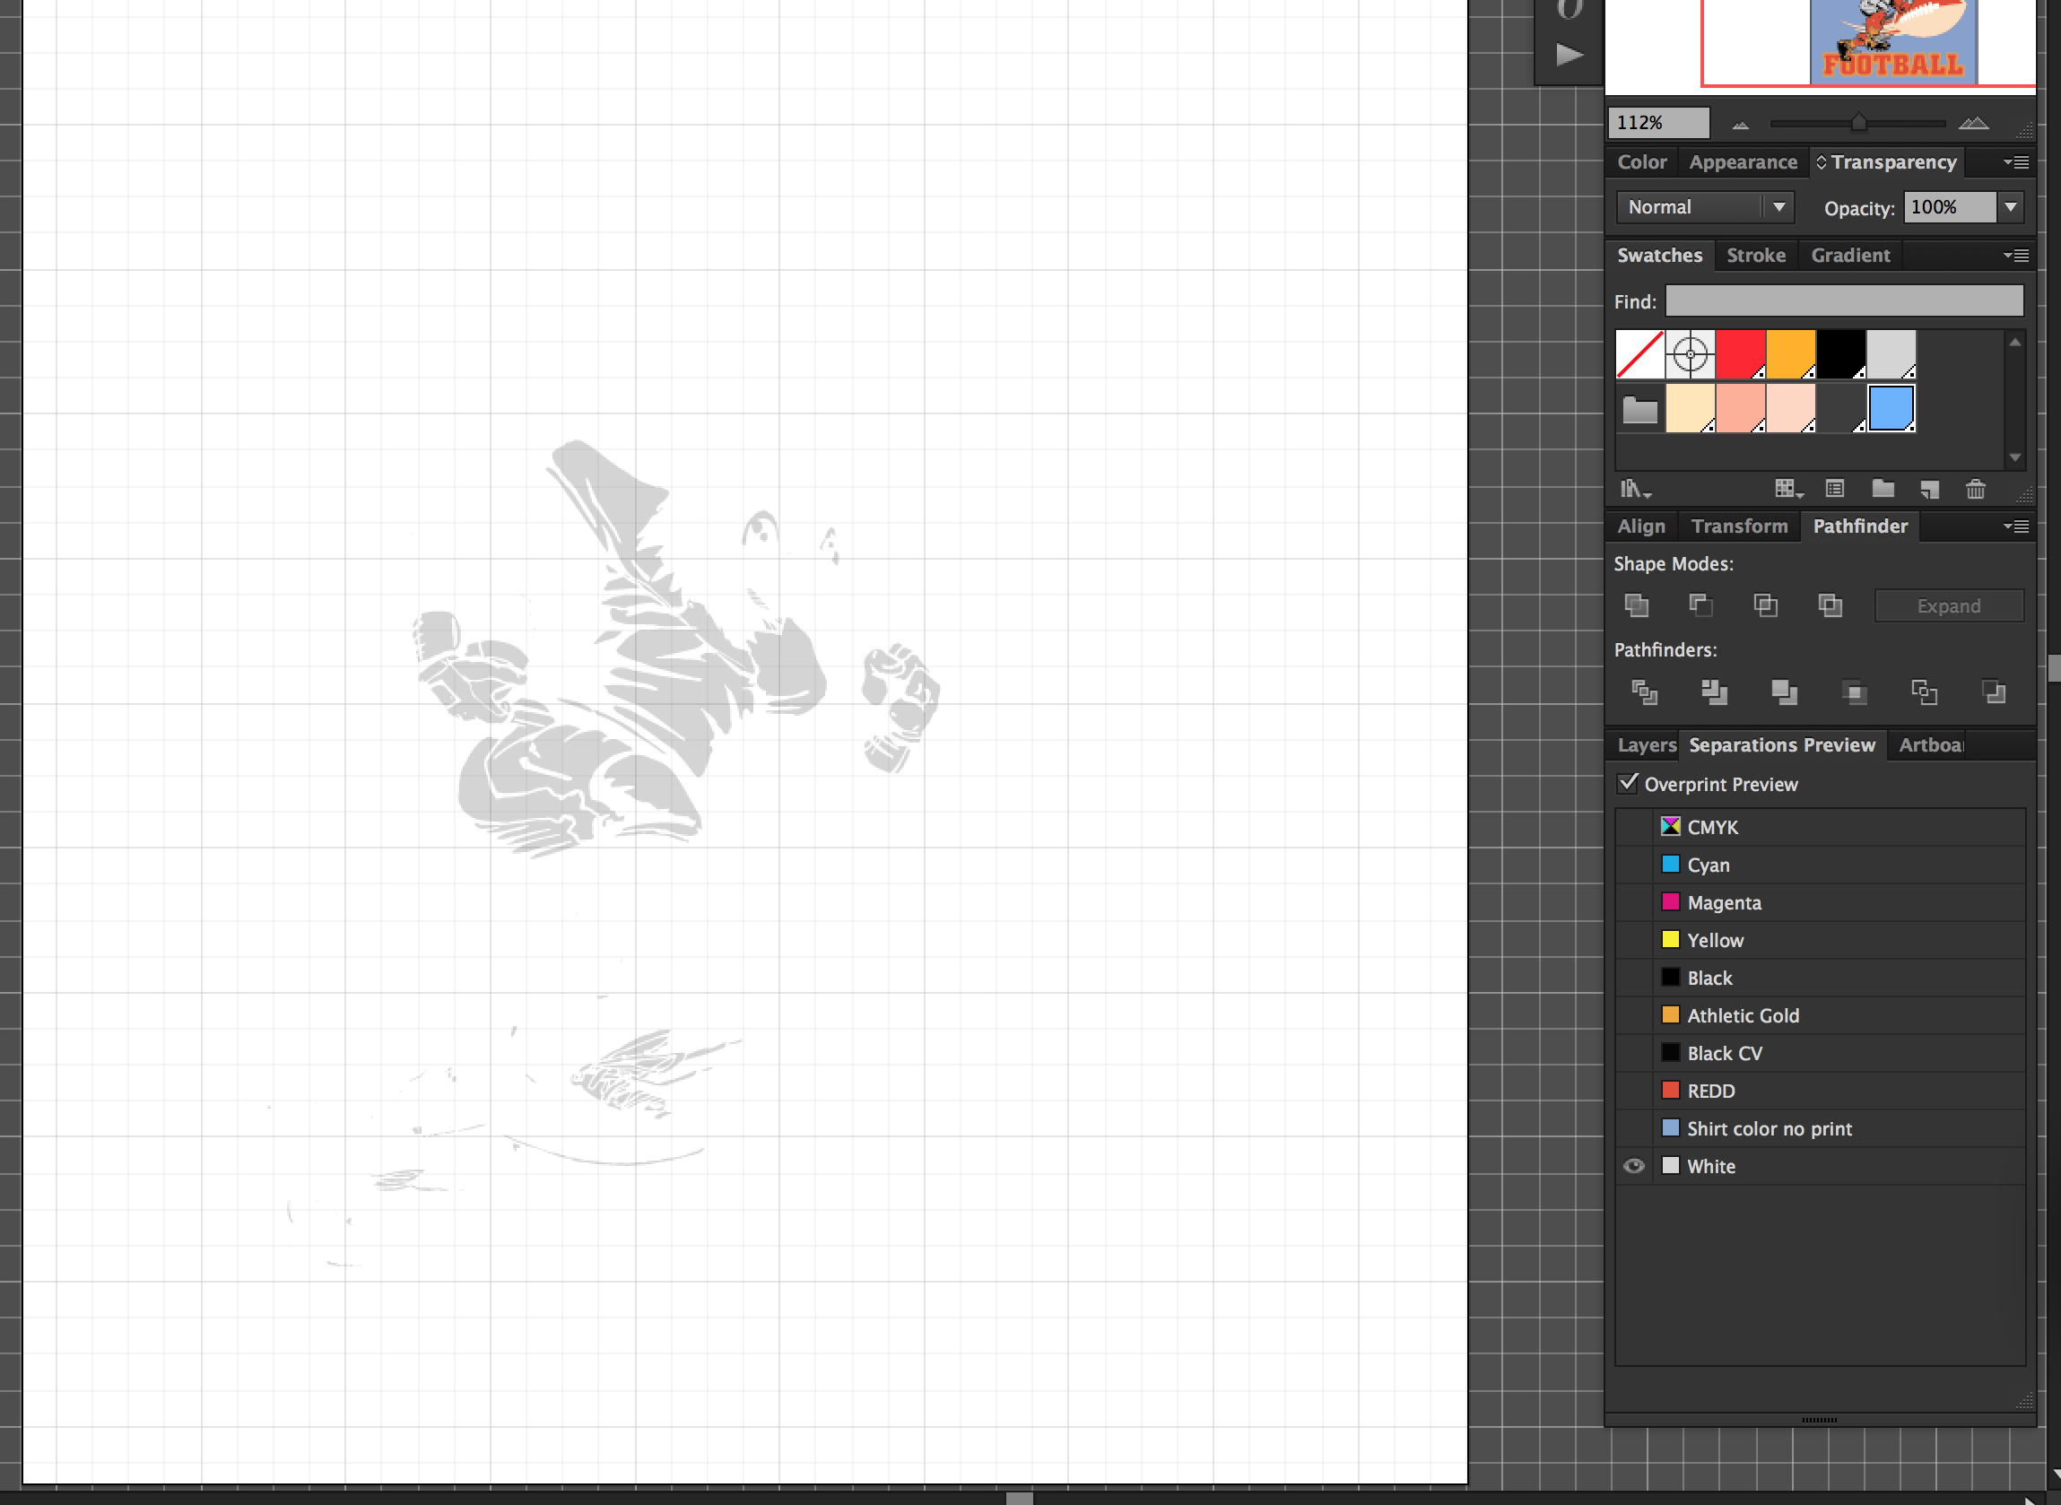Click the Trim pathfinder icon

(1714, 692)
